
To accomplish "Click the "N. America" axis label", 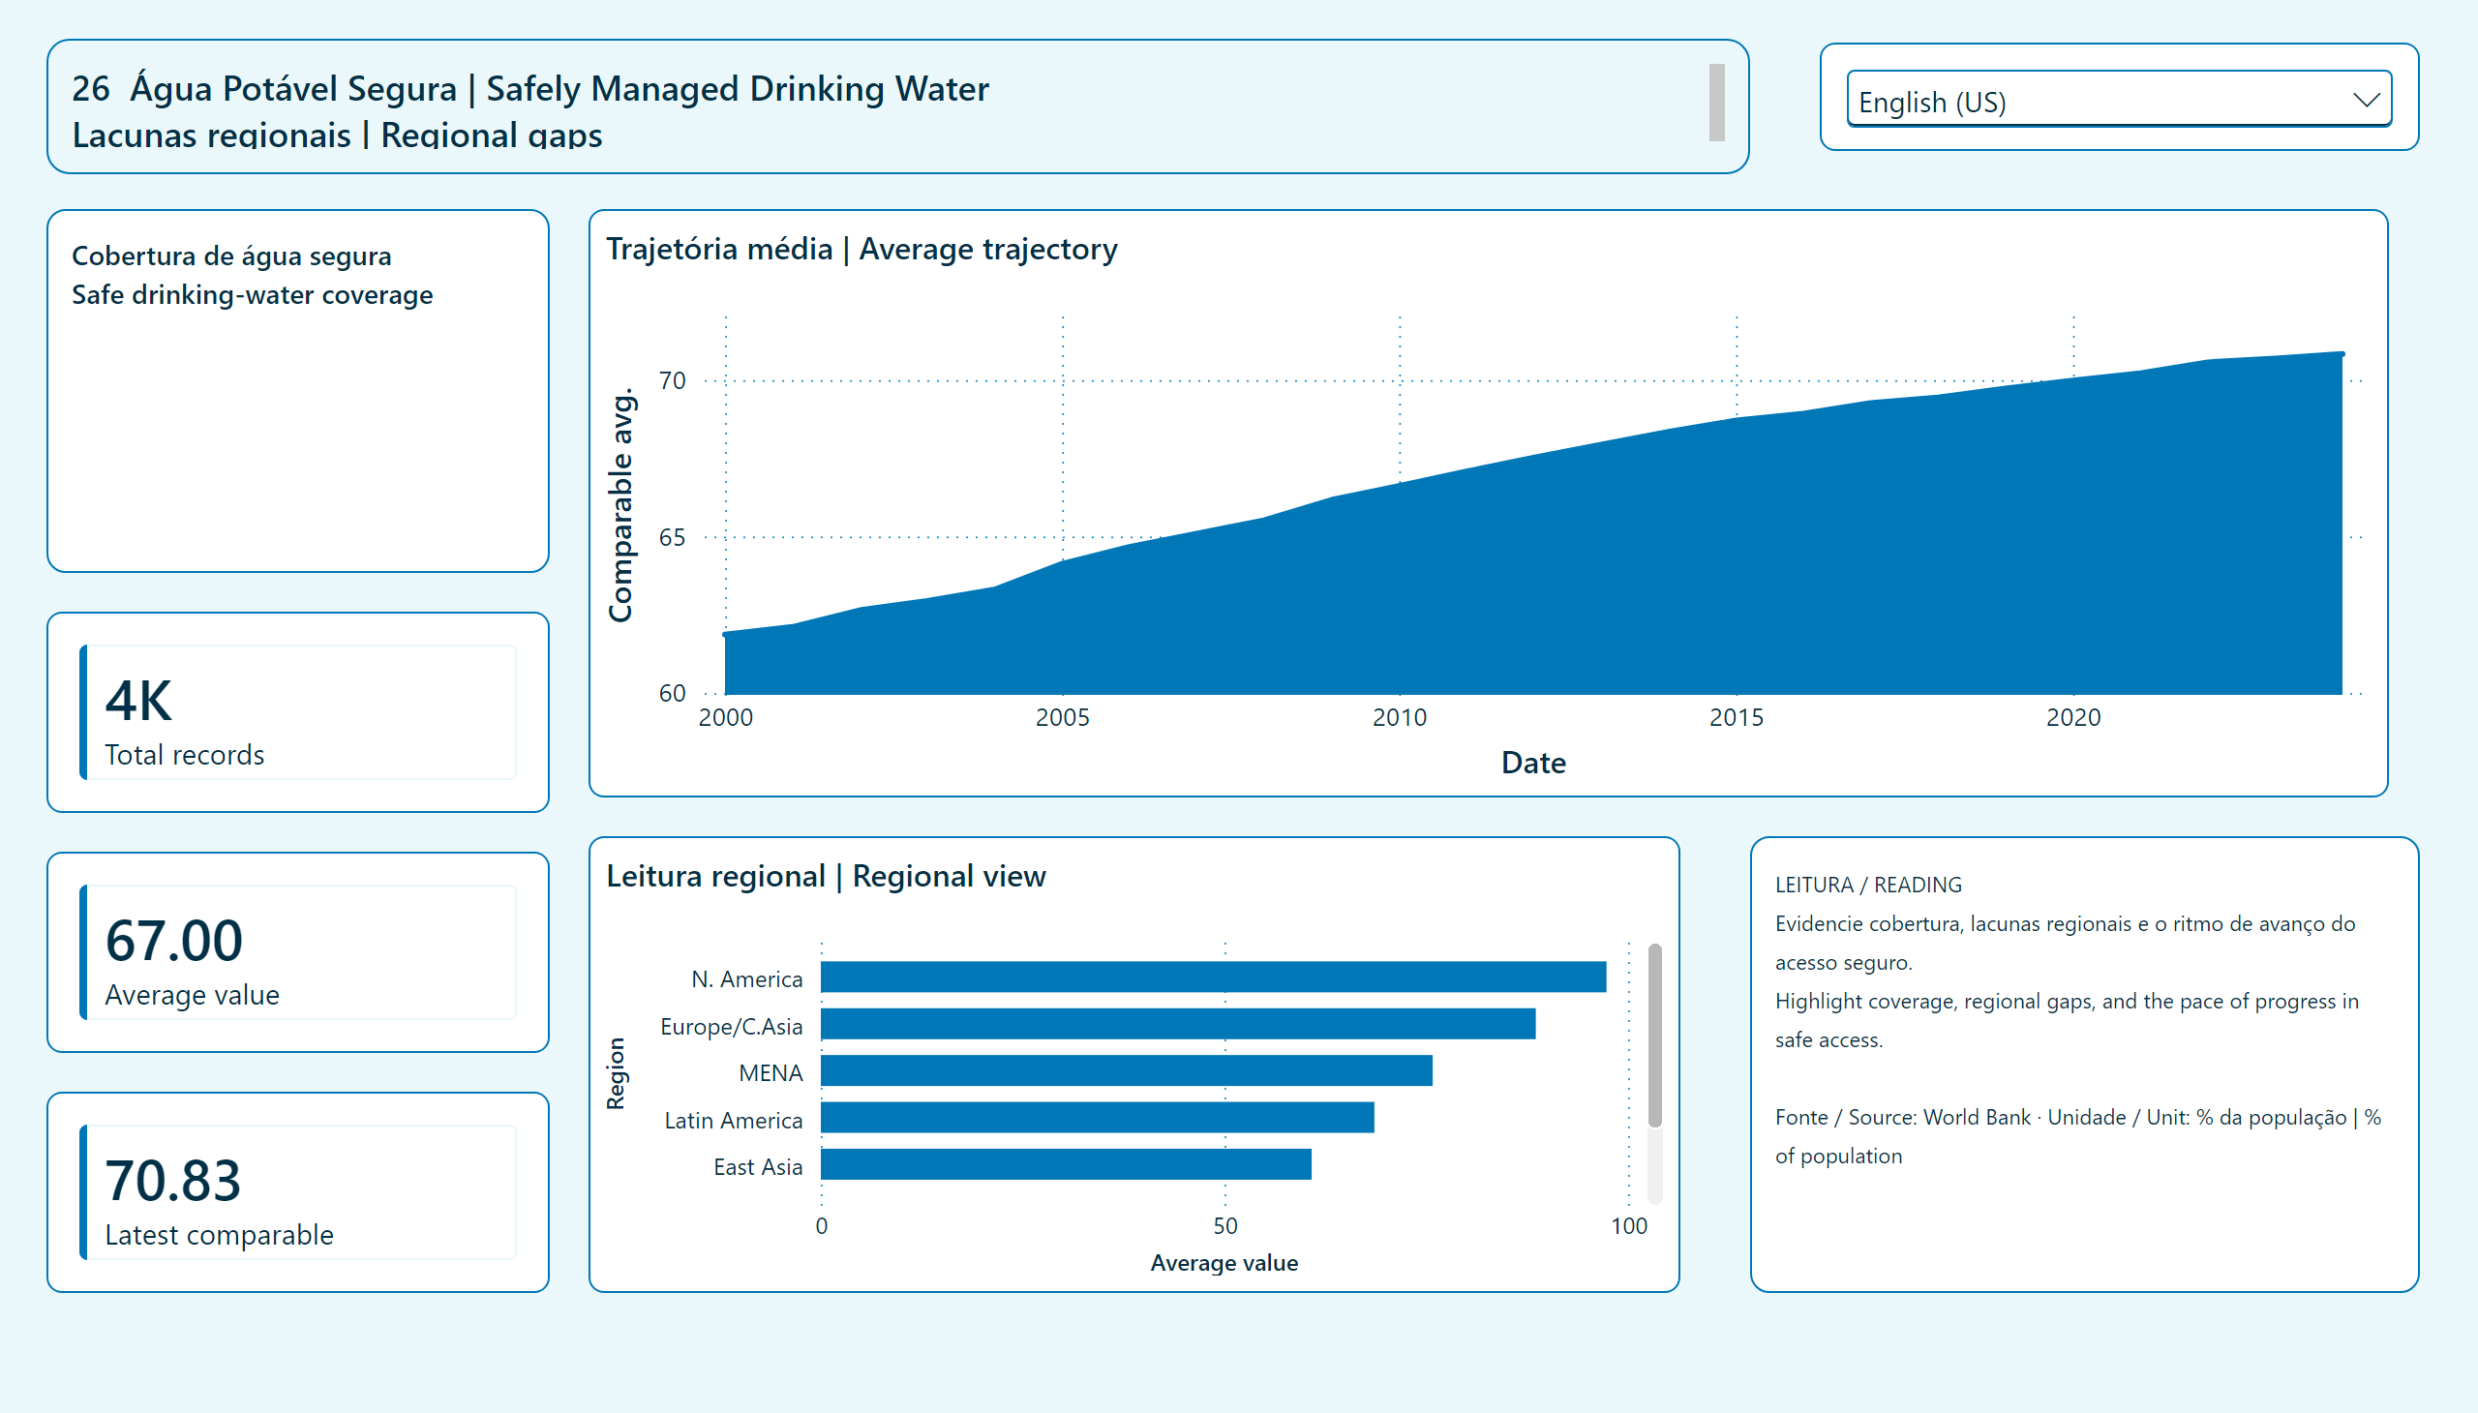I will point(746,979).
